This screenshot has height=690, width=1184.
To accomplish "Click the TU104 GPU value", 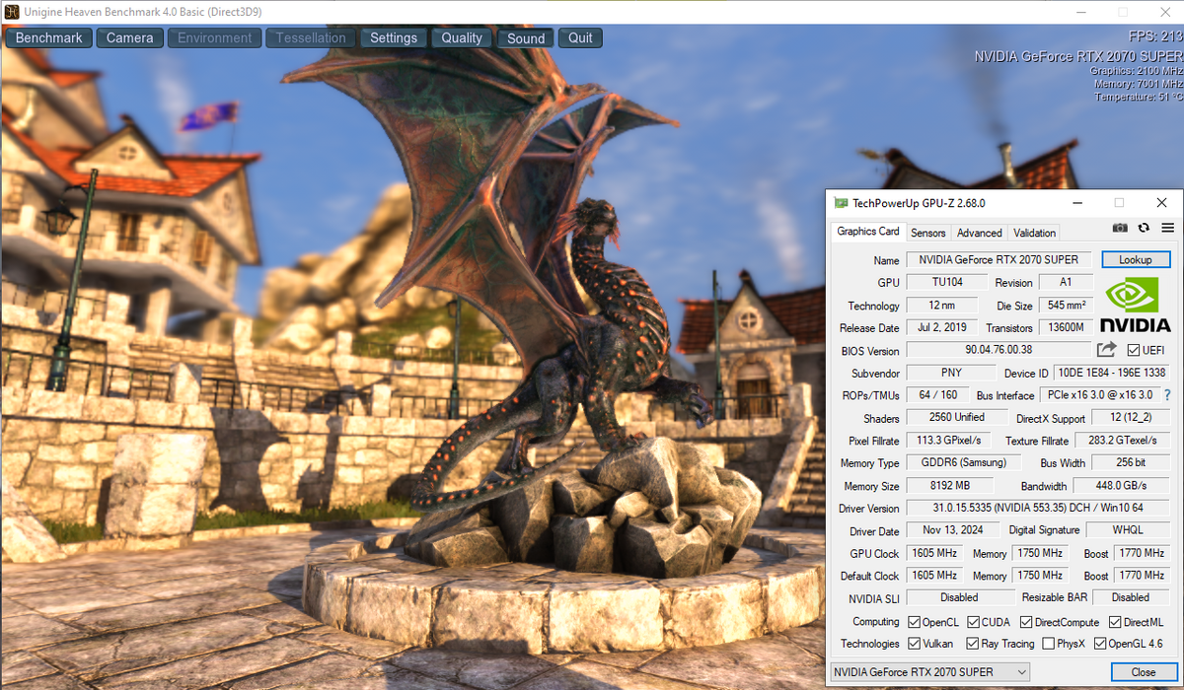I will click(946, 282).
